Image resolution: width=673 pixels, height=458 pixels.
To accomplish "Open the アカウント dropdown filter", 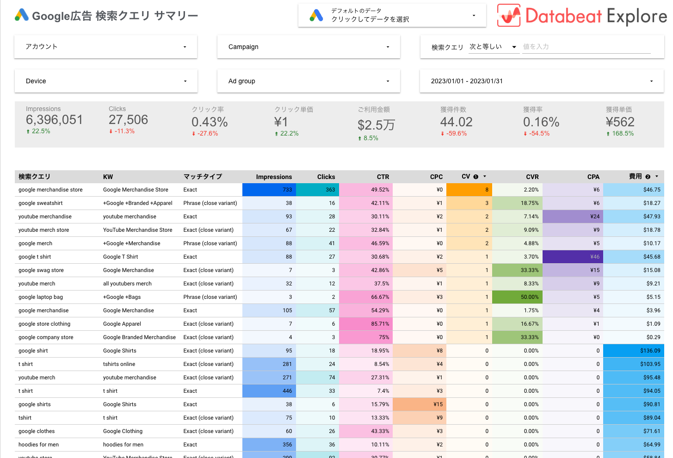I will point(106,47).
